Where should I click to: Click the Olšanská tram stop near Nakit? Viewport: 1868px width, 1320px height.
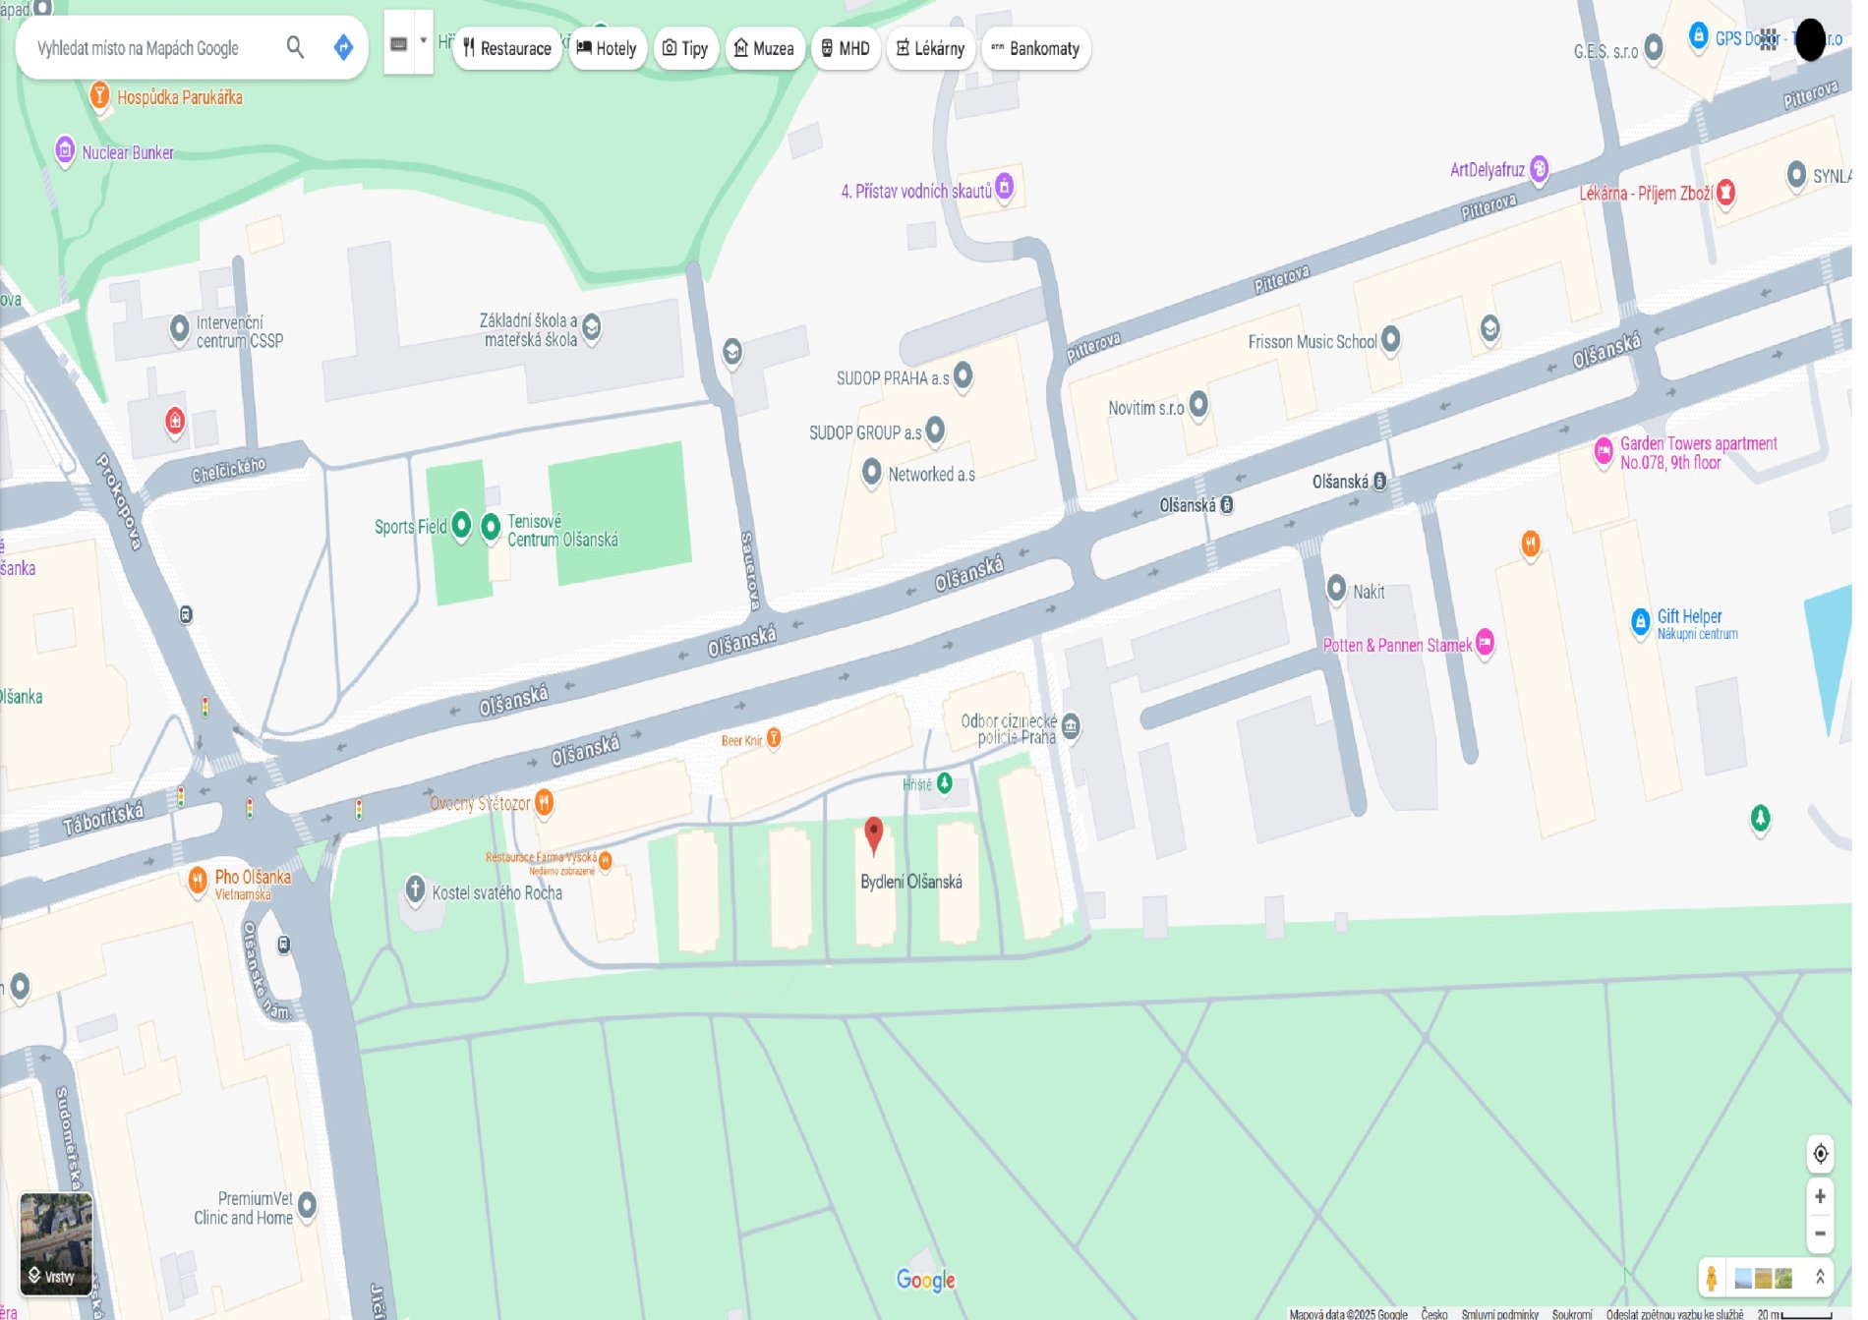[x=1380, y=481]
